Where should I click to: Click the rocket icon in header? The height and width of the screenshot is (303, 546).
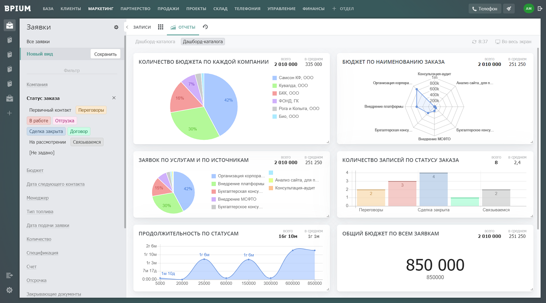(x=509, y=8)
